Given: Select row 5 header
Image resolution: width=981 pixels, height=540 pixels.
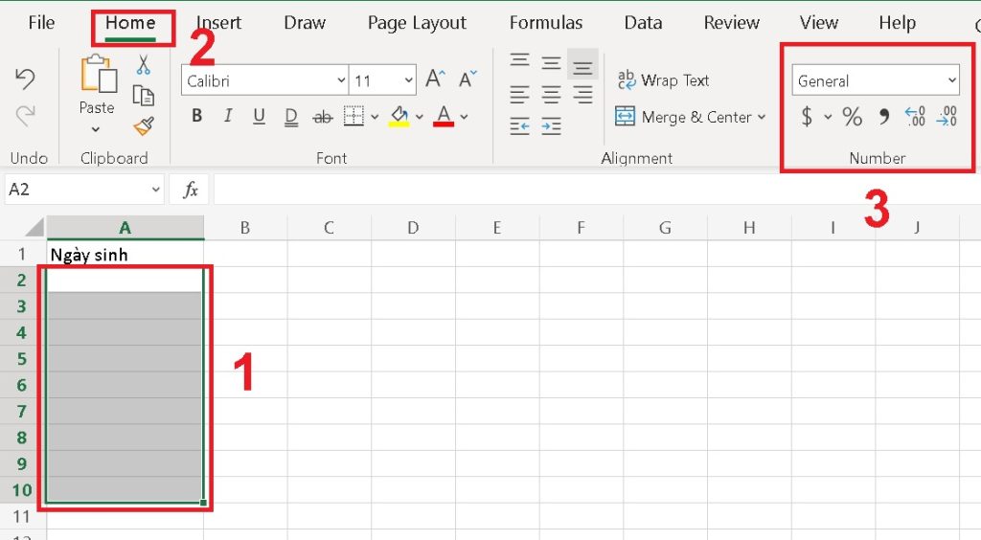Looking at the screenshot, I should tap(22, 359).
